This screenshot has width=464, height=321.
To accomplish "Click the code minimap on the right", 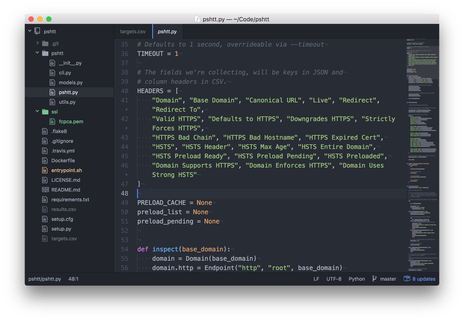I will click(423, 155).
